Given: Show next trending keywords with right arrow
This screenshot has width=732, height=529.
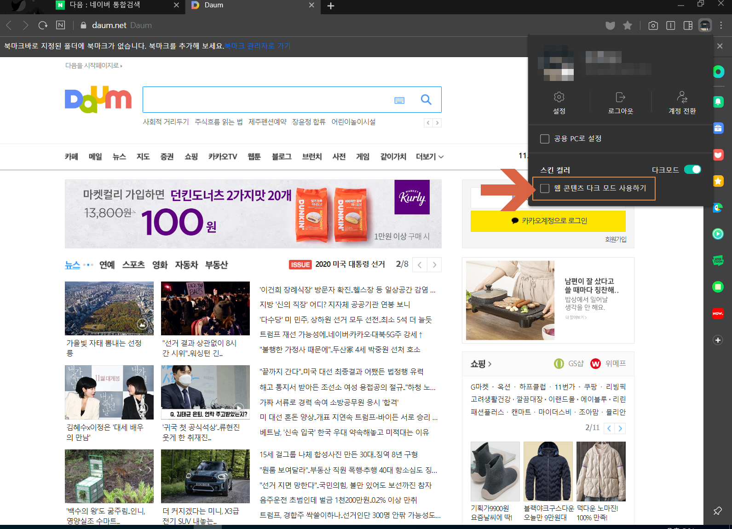Looking at the screenshot, I should pos(437,123).
